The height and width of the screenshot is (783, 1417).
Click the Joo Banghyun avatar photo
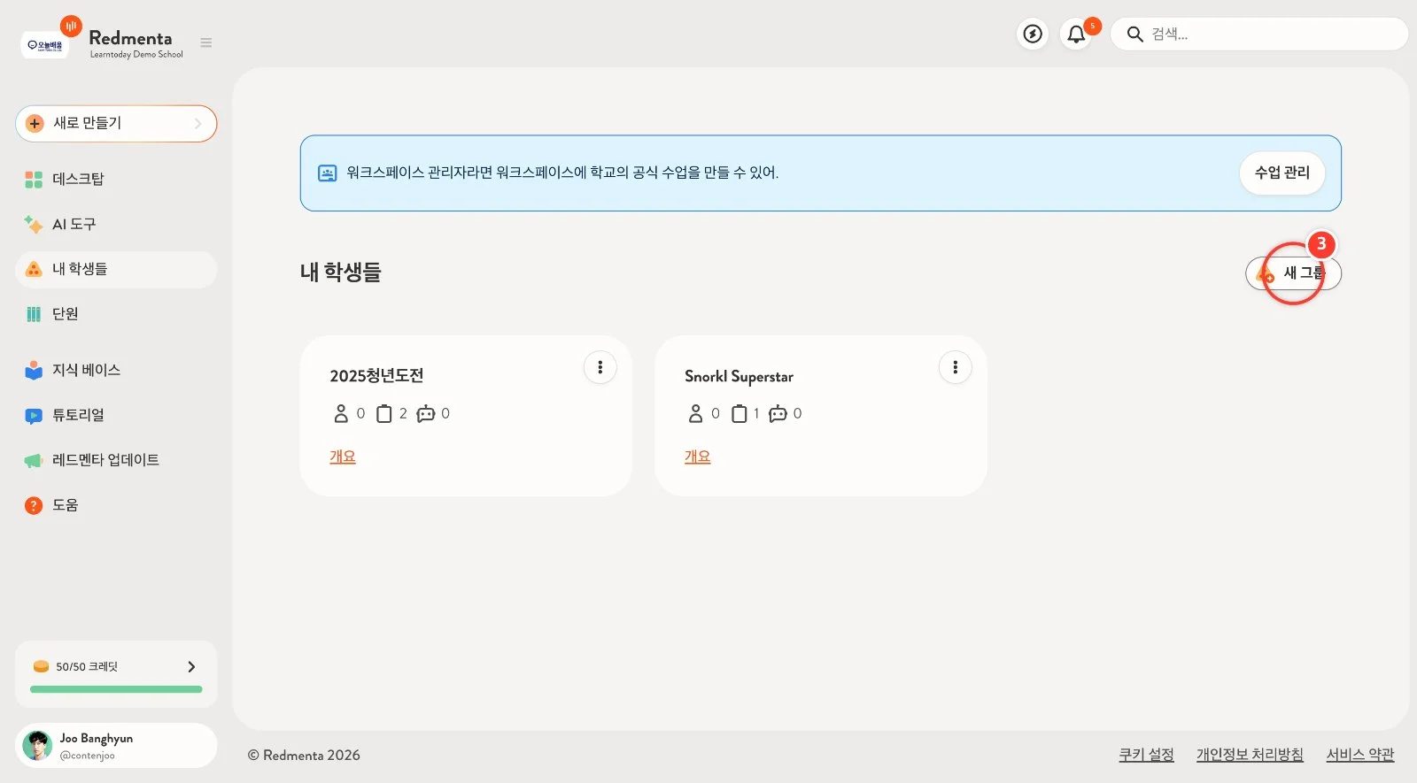click(37, 746)
